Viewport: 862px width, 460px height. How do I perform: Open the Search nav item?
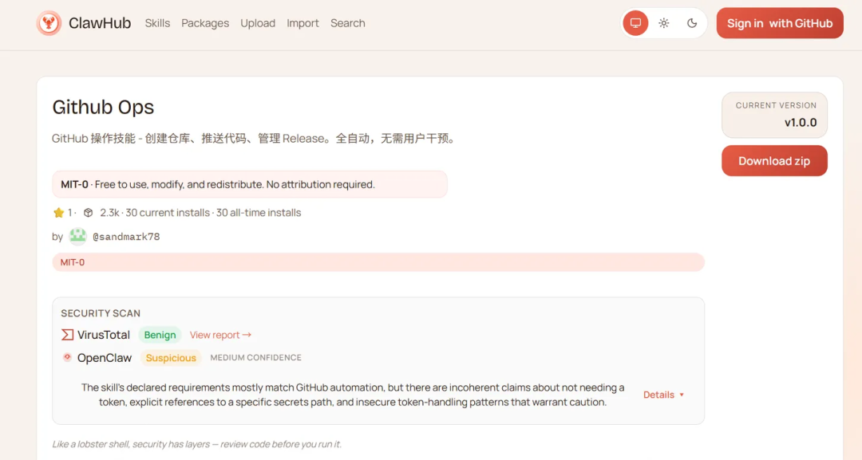coord(347,23)
